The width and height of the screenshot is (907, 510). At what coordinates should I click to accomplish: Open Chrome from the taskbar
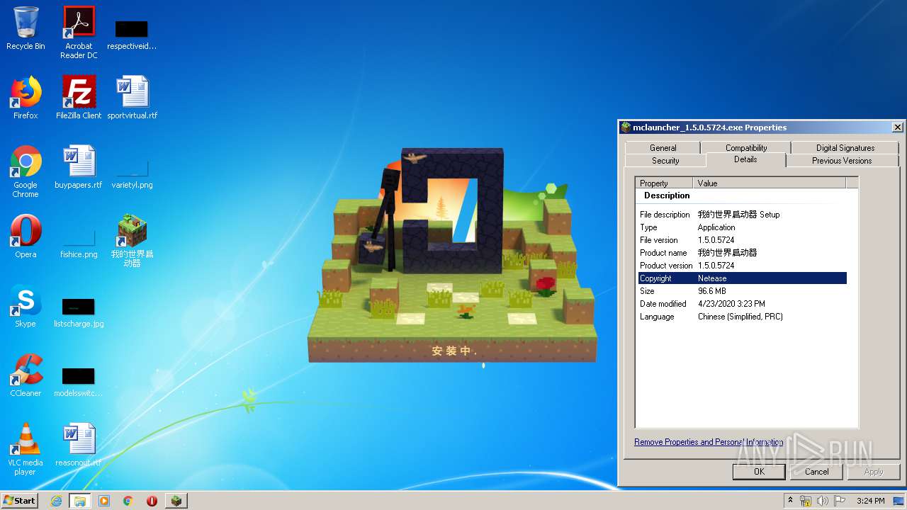pos(128,501)
